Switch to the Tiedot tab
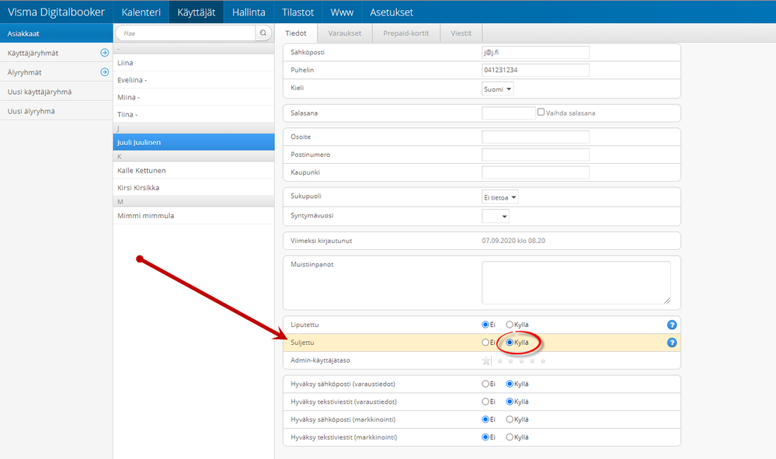This screenshot has height=459, width=776. point(295,33)
